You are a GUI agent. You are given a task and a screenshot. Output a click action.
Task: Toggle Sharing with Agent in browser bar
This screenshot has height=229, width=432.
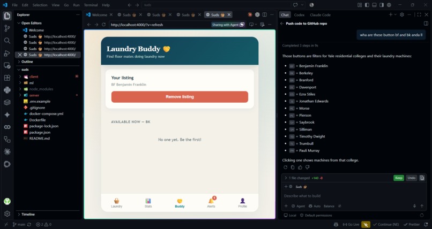[x=228, y=25]
